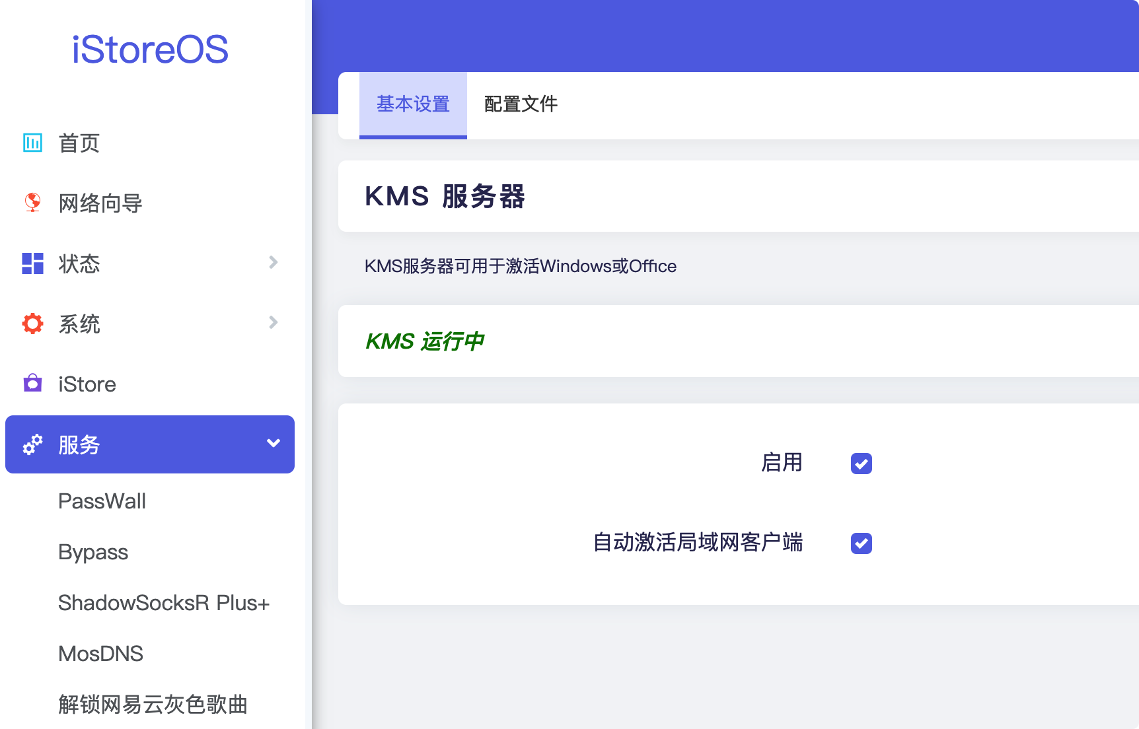The image size is (1139, 729).
Task: Open PassWall settings
Action: coord(102,501)
